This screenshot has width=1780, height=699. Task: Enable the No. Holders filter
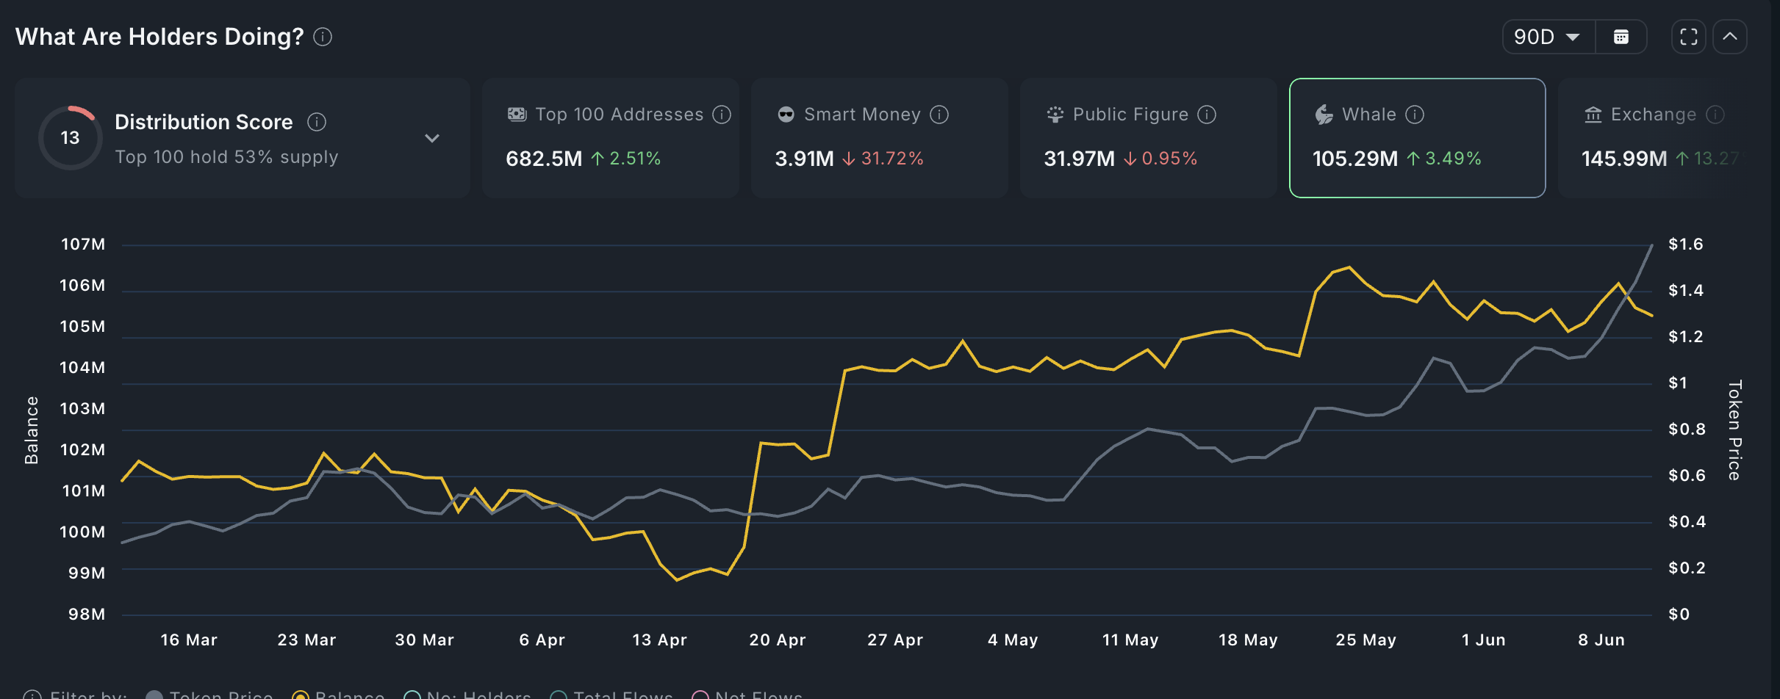(x=468, y=694)
